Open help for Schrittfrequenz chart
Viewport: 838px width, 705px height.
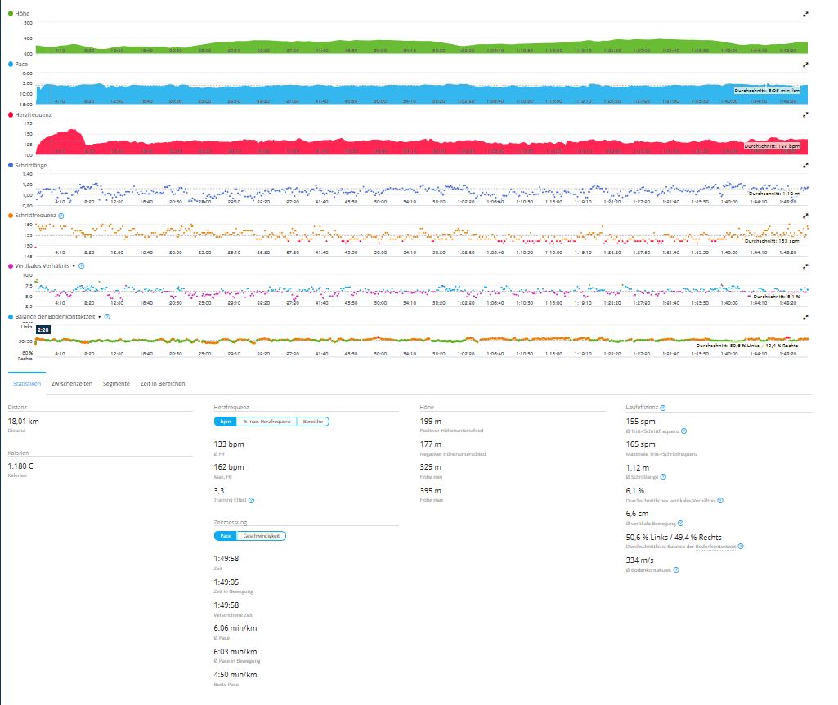pos(61,216)
